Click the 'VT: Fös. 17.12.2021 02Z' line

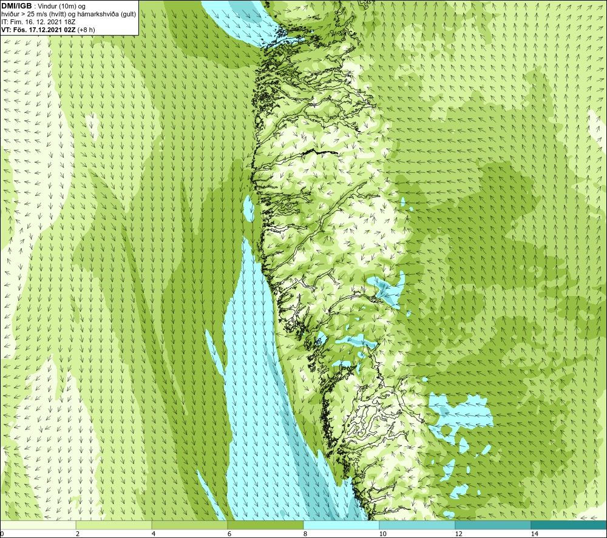[x=38, y=30]
